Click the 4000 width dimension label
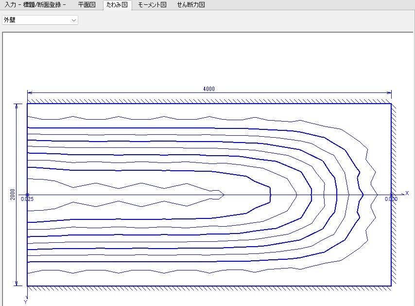 [209, 89]
